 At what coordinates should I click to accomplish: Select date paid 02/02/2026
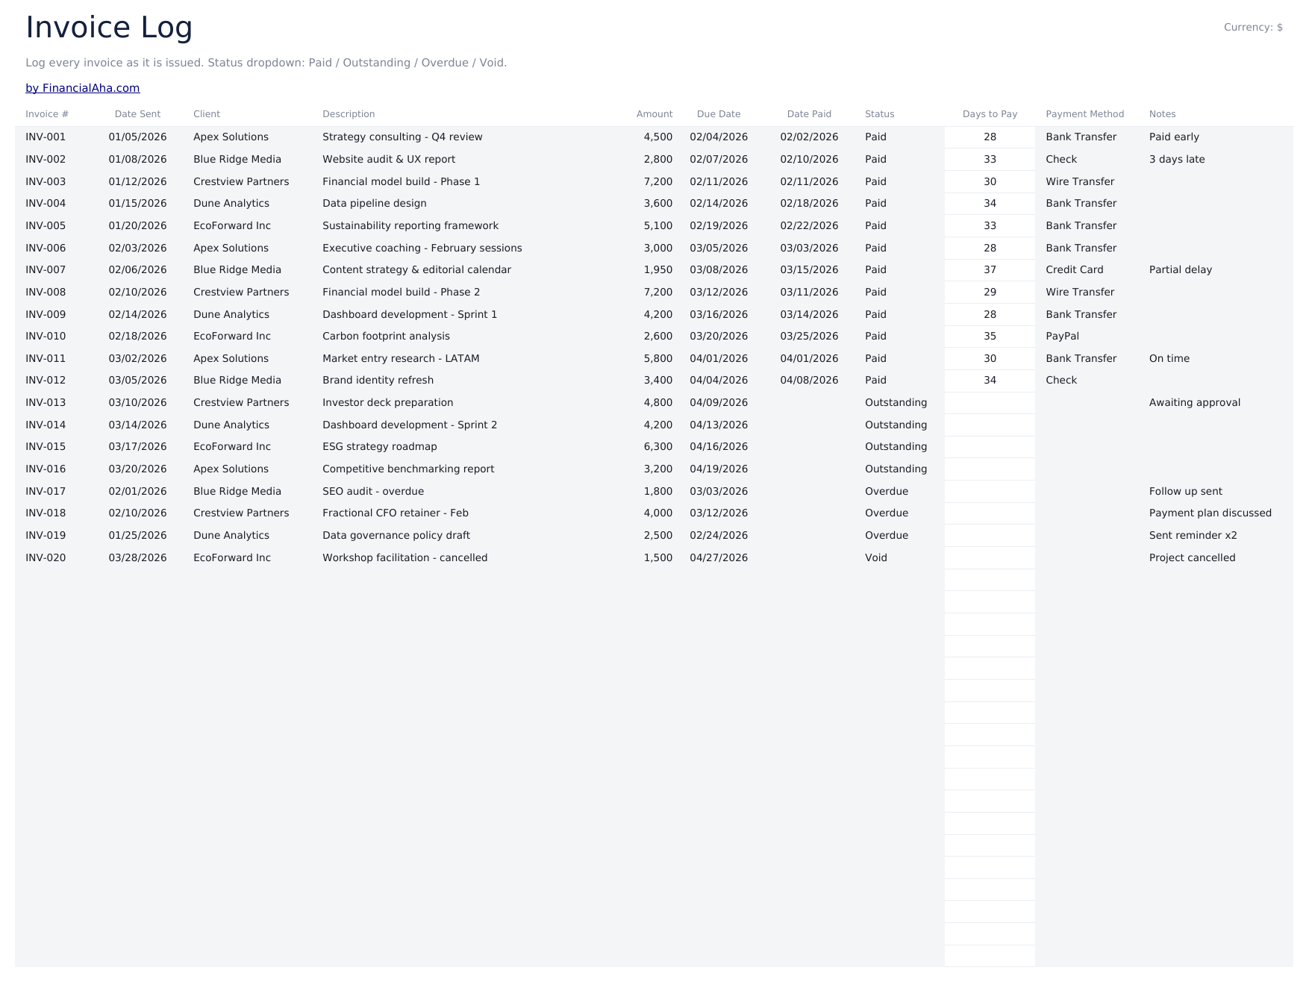click(x=809, y=137)
